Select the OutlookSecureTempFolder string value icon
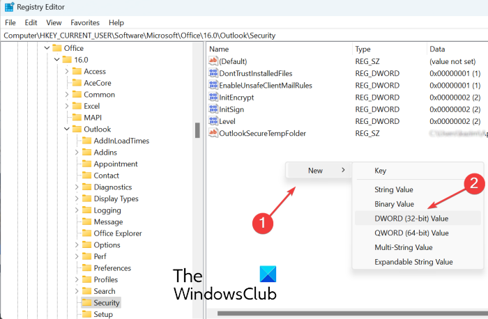 coord(213,133)
